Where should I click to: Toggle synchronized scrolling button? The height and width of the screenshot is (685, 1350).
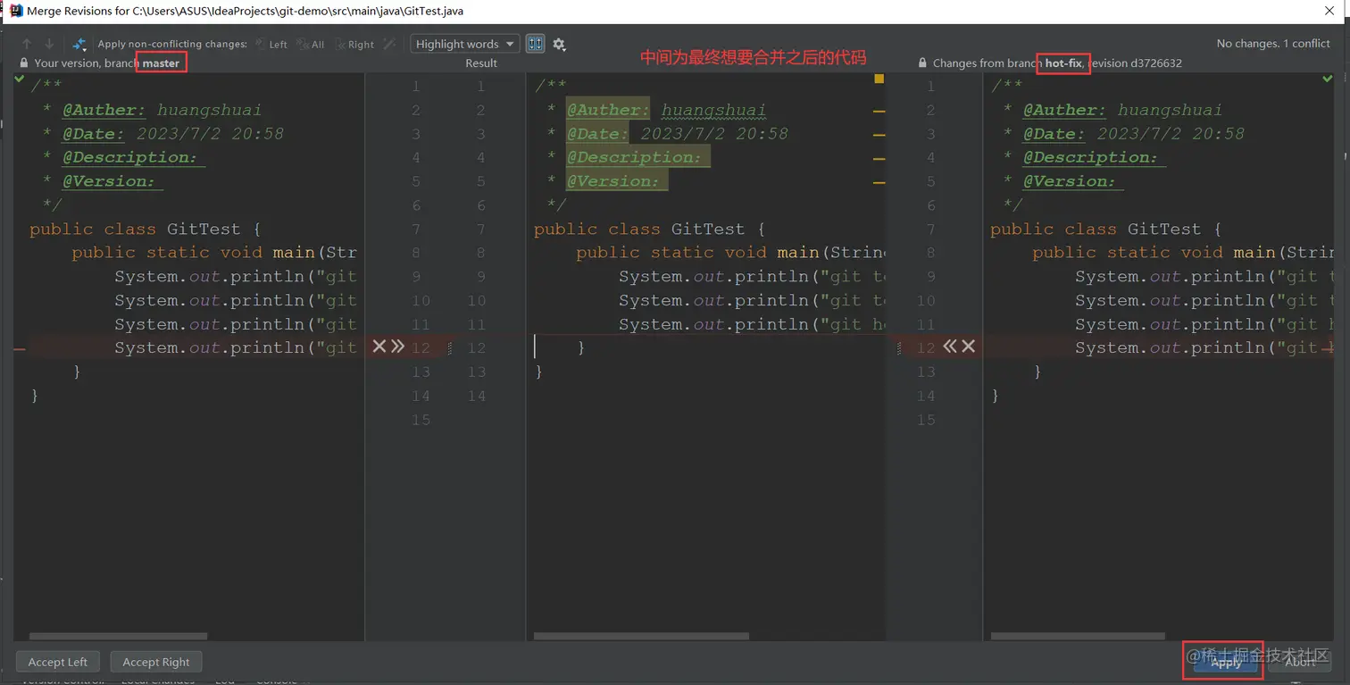point(535,44)
